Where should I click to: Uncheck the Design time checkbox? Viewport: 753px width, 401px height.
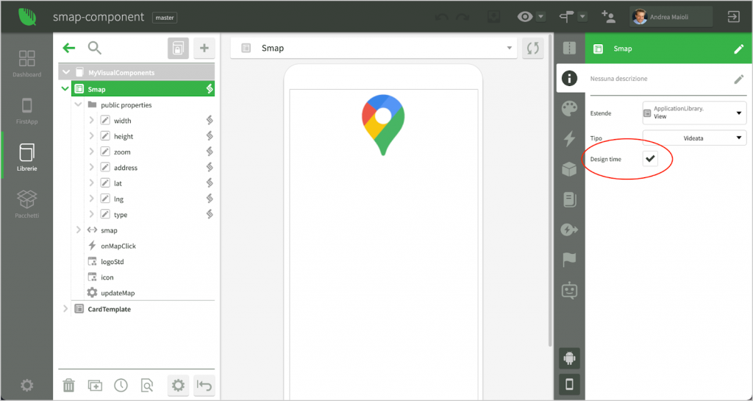click(650, 158)
